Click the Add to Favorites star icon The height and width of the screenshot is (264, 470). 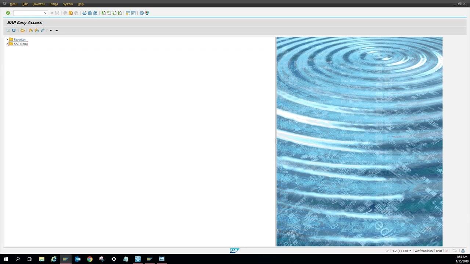pos(31,30)
